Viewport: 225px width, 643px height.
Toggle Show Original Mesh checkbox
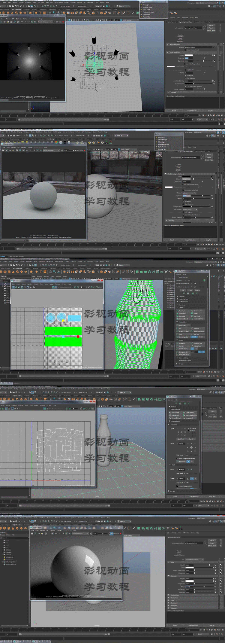point(185,50)
